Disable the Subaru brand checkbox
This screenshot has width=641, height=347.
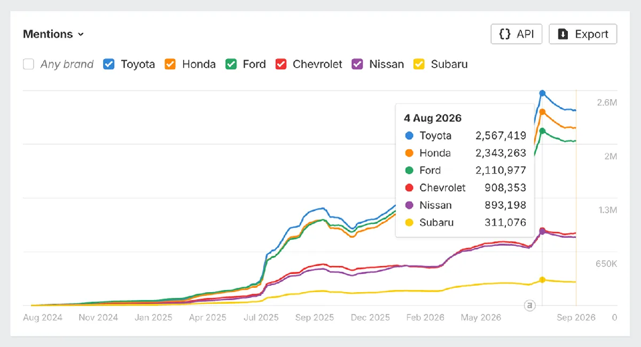[x=419, y=64]
